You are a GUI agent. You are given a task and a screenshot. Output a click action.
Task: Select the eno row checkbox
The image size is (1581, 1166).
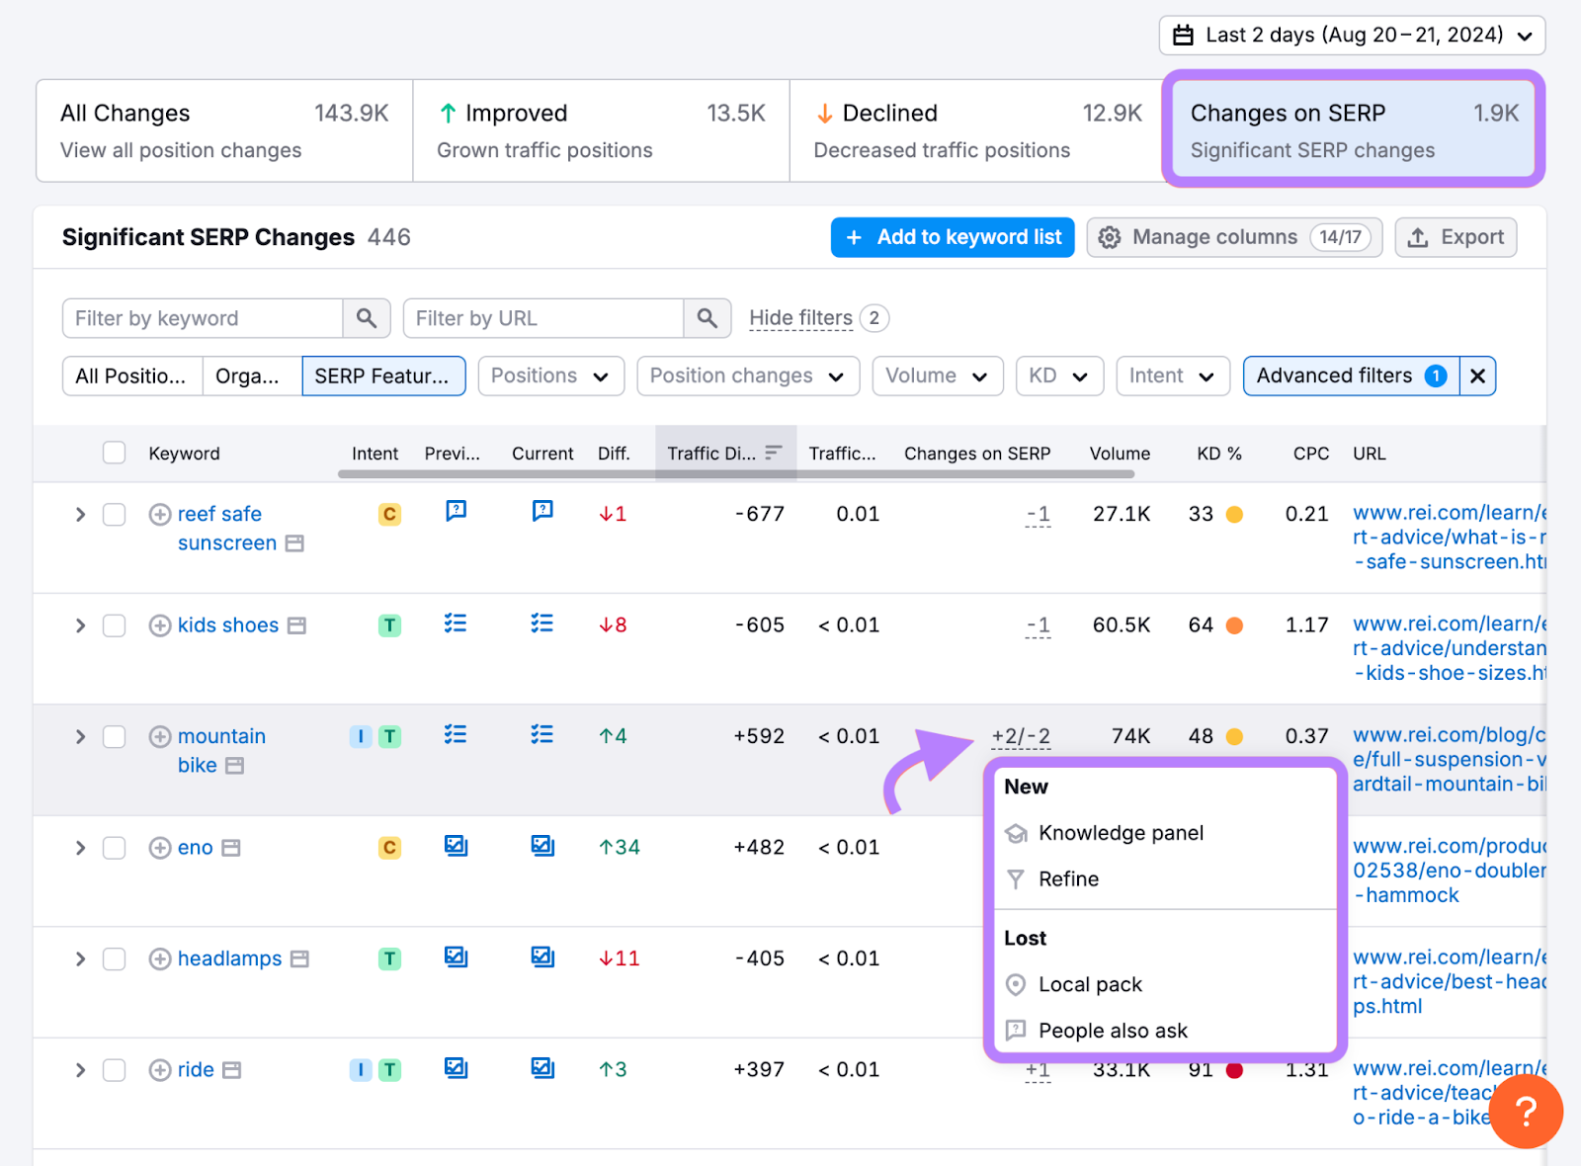[x=115, y=848]
